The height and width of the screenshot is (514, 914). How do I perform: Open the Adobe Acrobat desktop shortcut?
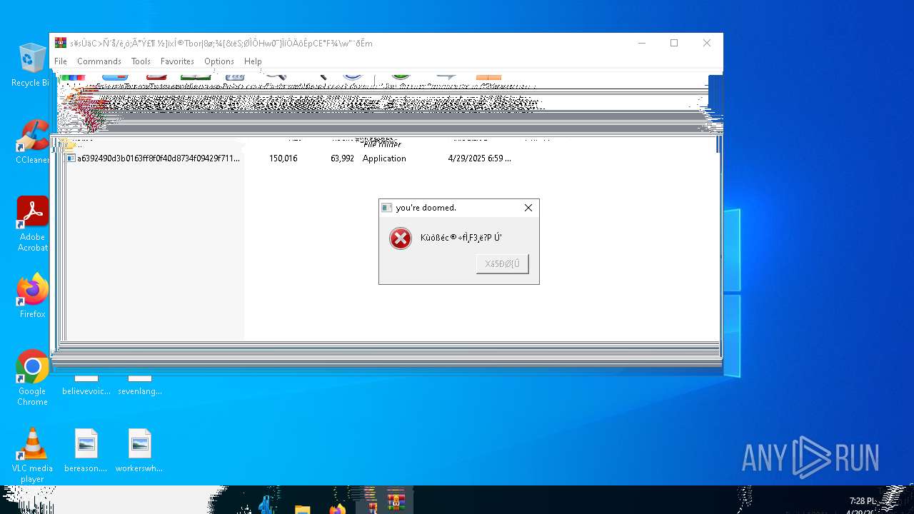point(32,224)
